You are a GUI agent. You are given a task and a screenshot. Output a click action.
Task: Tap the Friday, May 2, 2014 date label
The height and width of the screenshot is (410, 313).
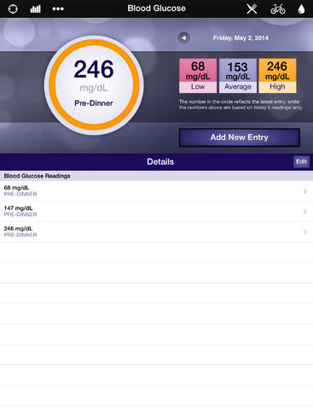click(x=241, y=38)
